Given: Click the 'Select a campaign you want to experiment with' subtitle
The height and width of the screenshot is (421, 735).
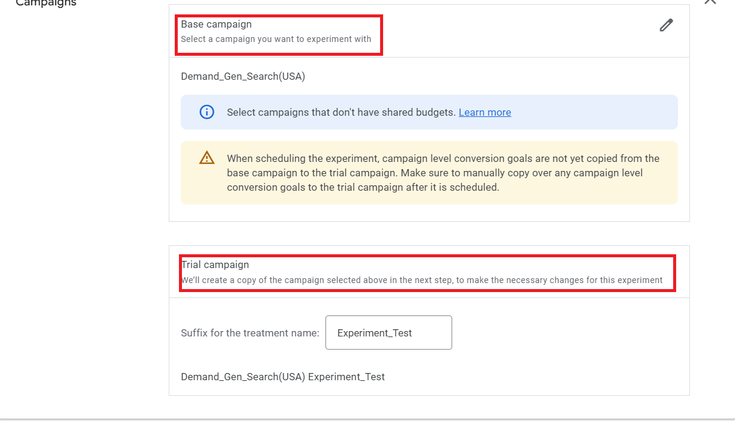Looking at the screenshot, I should [x=276, y=39].
